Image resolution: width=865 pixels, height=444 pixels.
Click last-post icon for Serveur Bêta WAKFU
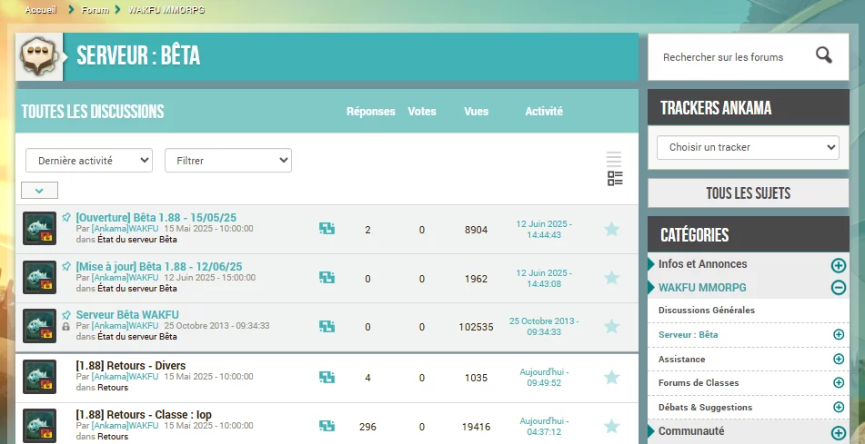327,327
